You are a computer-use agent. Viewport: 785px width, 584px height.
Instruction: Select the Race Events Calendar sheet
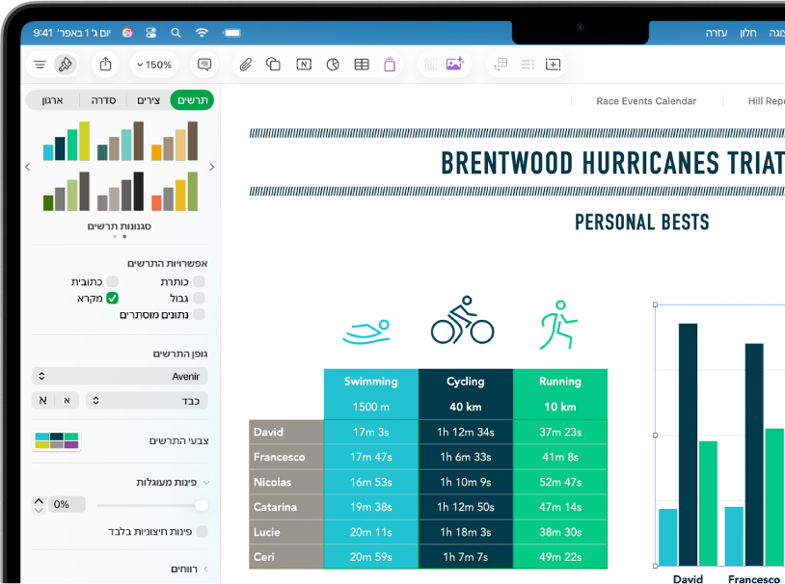point(646,101)
